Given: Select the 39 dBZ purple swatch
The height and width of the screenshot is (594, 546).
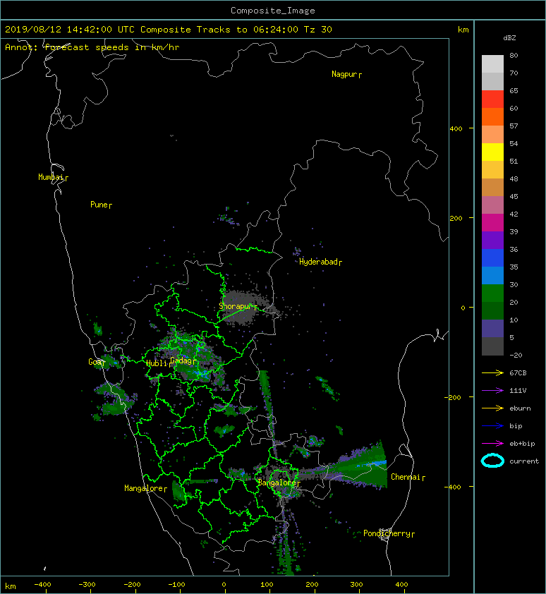Looking at the screenshot, I should click(x=492, y=240).
